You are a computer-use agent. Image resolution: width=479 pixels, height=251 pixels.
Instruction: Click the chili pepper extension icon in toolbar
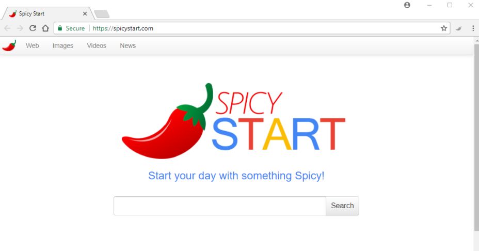click(458, 28)
